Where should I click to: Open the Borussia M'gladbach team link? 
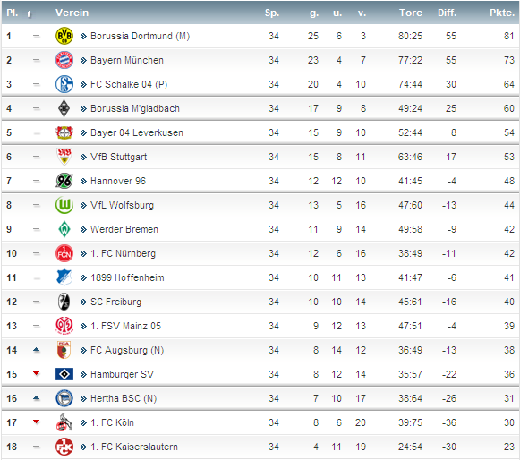click(x=134, y=108)
